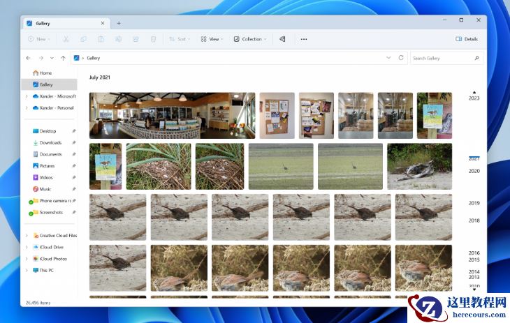510x323 pixels.
Task: Select the Gallery tab
Action: [66, 24]
